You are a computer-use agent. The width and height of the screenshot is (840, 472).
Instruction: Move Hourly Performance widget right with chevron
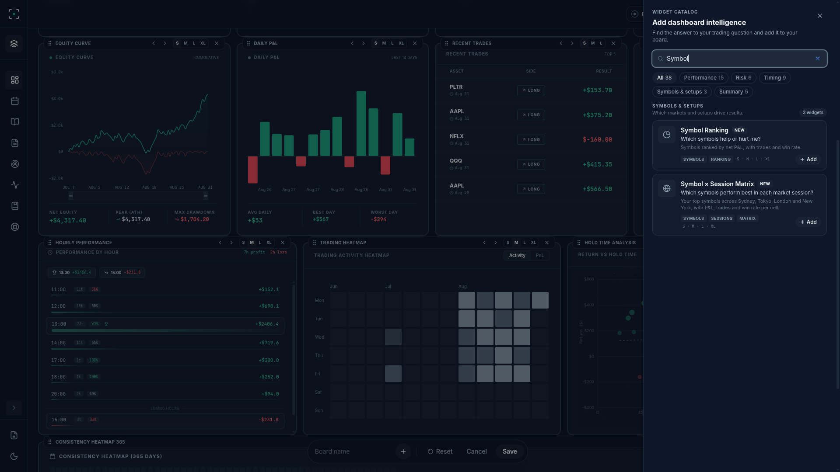coord(231,243)
